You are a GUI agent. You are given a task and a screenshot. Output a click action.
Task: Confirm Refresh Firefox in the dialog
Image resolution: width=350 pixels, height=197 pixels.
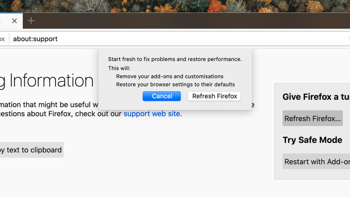click(214, 96)
